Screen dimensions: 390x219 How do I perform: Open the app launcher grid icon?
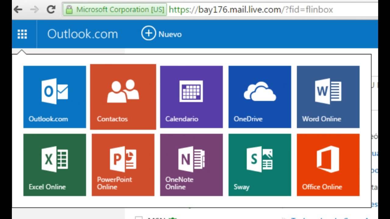coord(22,34)
